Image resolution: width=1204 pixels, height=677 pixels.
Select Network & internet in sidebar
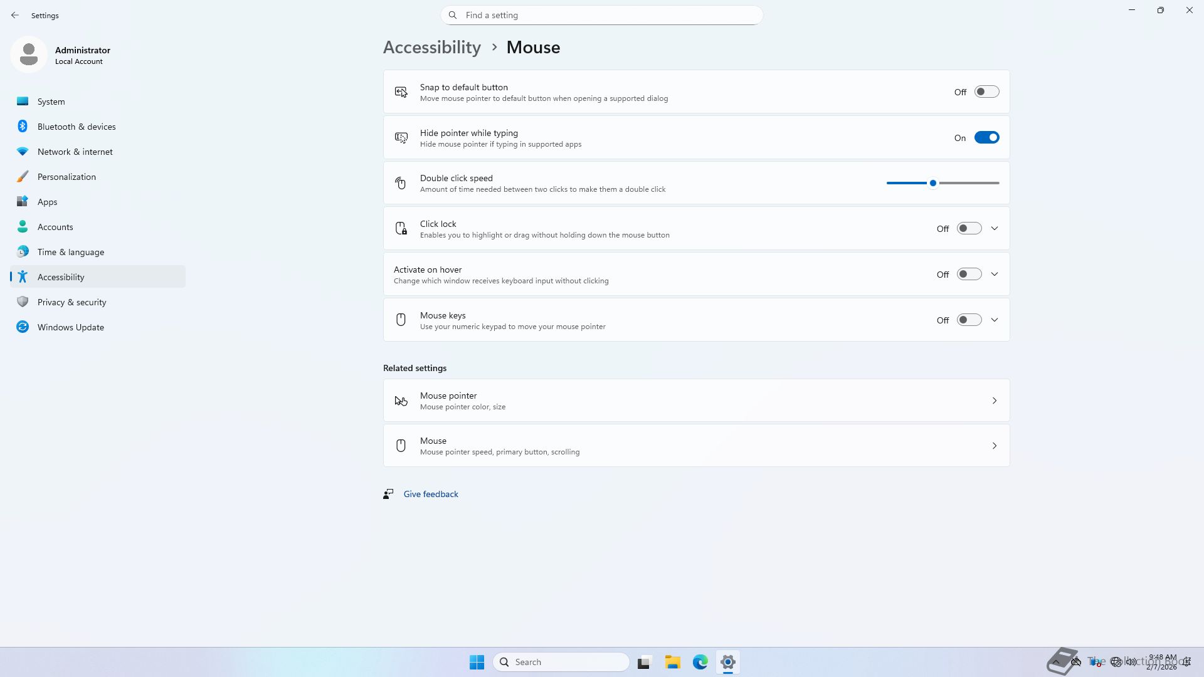75,152
